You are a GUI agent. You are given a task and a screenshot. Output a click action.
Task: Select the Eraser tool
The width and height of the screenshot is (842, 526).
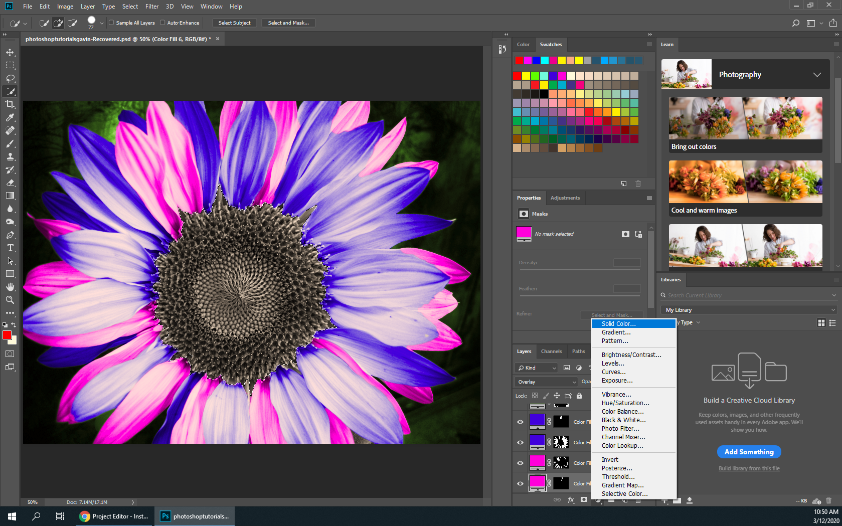(10, 183)
